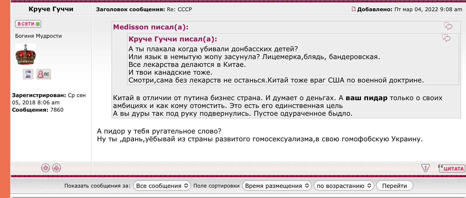Click the Круче Гуччи author username
This screenshot has width=466, height=198.
point(51,9)
